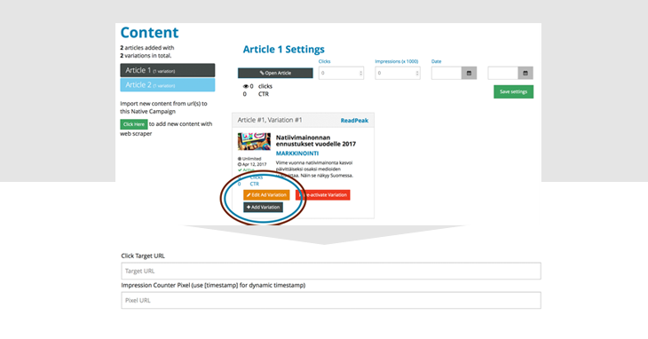Click the second Date input field

(x=503, y=73)
